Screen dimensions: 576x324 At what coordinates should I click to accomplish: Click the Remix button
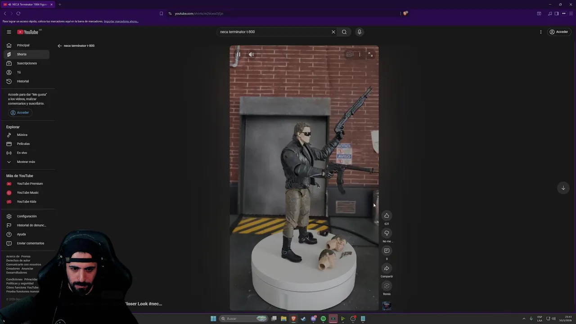pyautogui.click(x=387, y=286)
